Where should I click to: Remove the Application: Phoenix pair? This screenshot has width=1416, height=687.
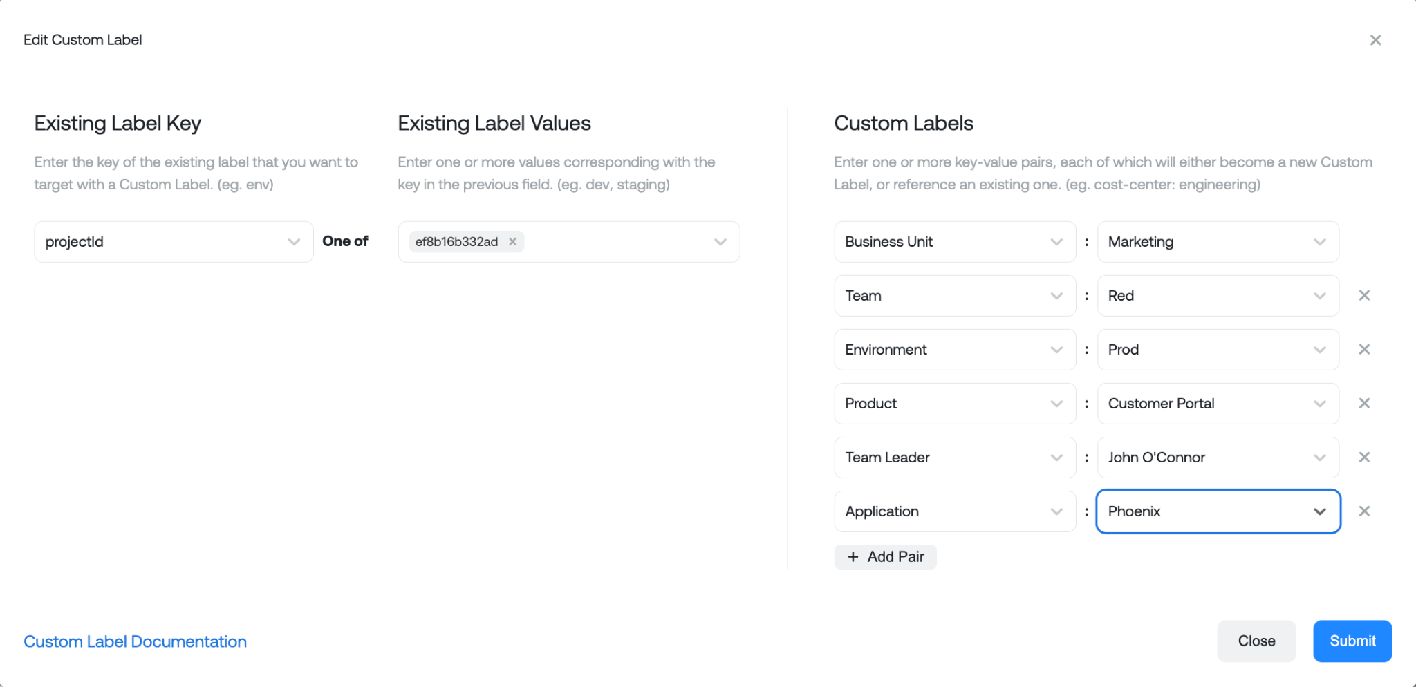[1366, 511]
